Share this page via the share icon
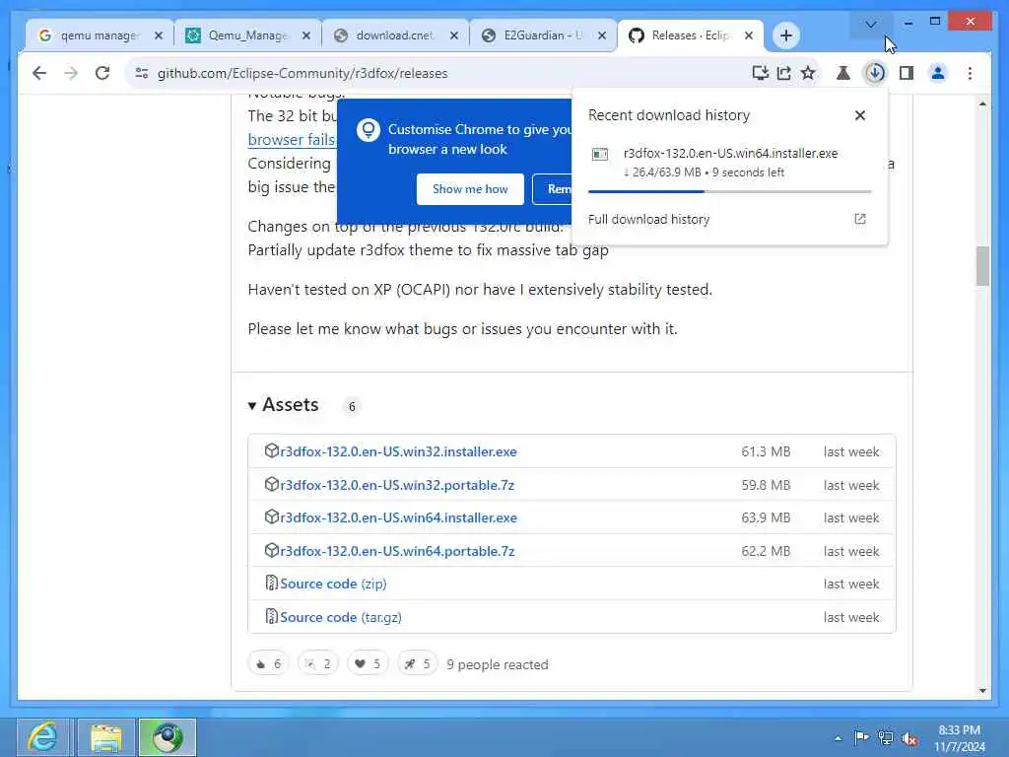 pyautogui.click(x=783, y=73)
